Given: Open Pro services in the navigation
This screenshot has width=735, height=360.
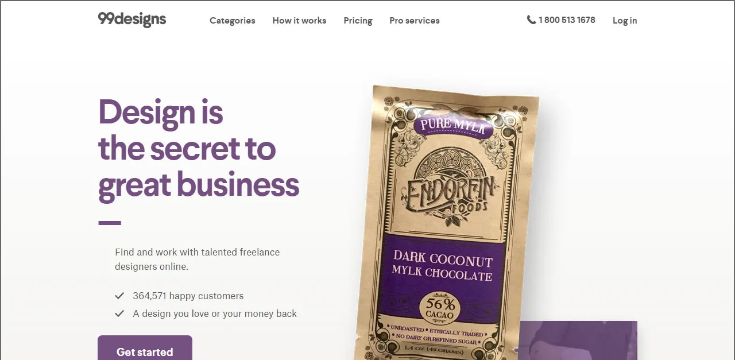Looking at the screenshot, I should (x=415, y=20).
